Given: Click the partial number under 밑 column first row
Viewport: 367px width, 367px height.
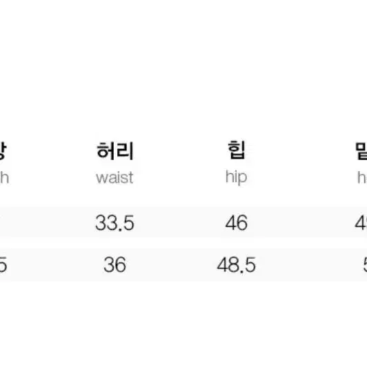Looking at the screenshot, I should [x=361, y=223].
